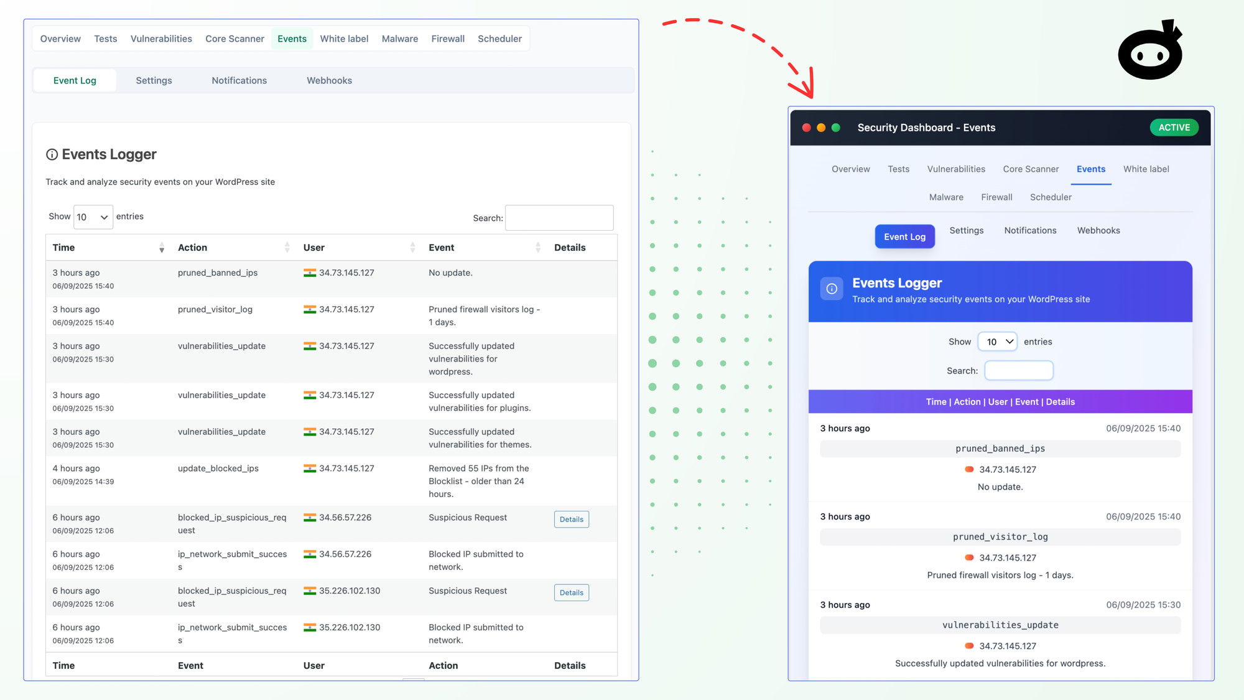Viewport: 1244px width, 700px height.
Task: Click User column sort arrows
Action: 412,248
